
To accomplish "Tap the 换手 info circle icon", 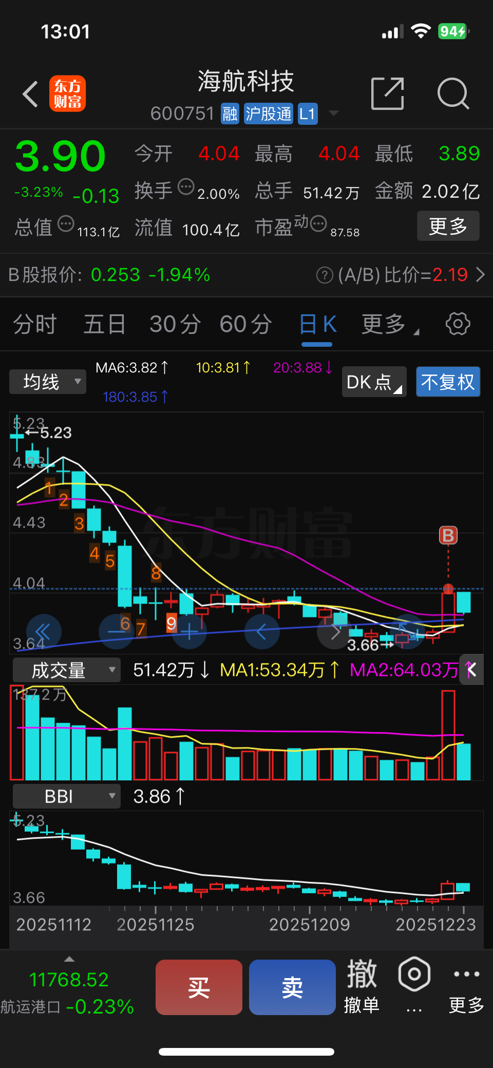I will (x=186, y=186).
